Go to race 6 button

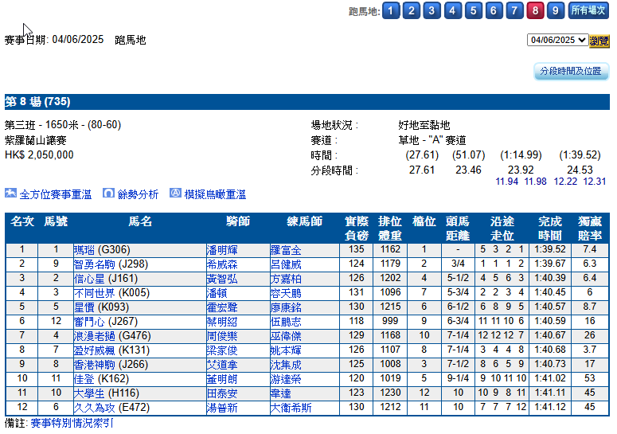[x=494, y=10]
